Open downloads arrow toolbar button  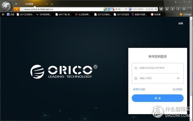[x=178, y=9]
